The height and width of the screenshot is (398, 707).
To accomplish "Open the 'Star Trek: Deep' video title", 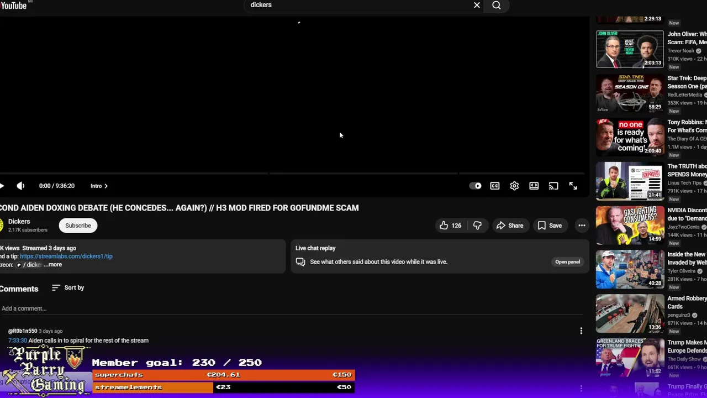I will coord(687,82).
